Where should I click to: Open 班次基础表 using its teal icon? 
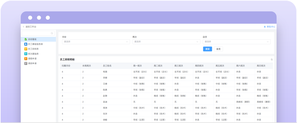click(26, 54)
